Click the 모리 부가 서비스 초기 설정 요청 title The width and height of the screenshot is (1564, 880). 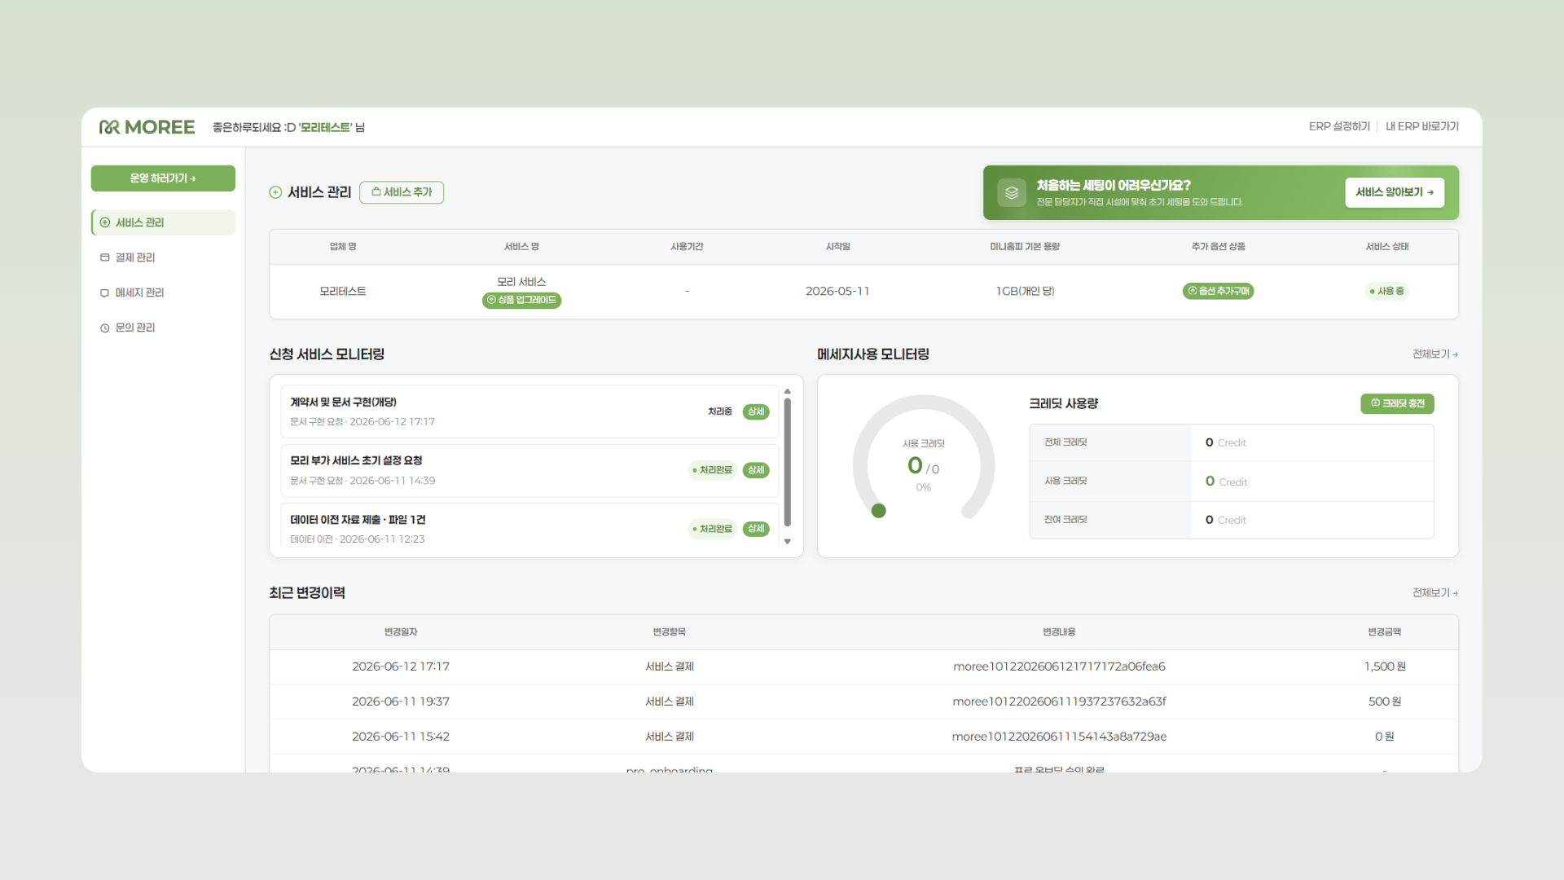[x=356, y=460]
